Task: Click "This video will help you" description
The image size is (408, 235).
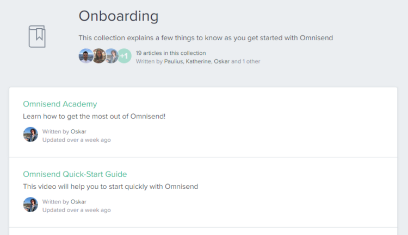Action: [110, 187]
